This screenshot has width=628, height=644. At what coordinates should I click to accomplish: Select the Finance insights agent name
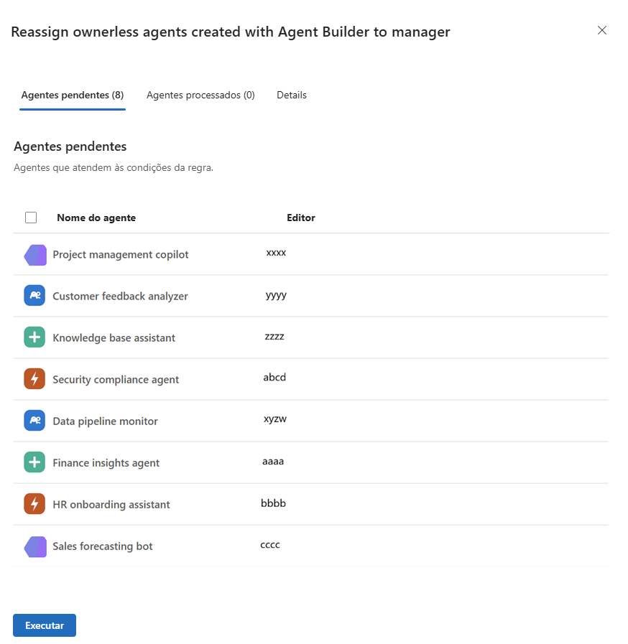click(x=106, y=463)
